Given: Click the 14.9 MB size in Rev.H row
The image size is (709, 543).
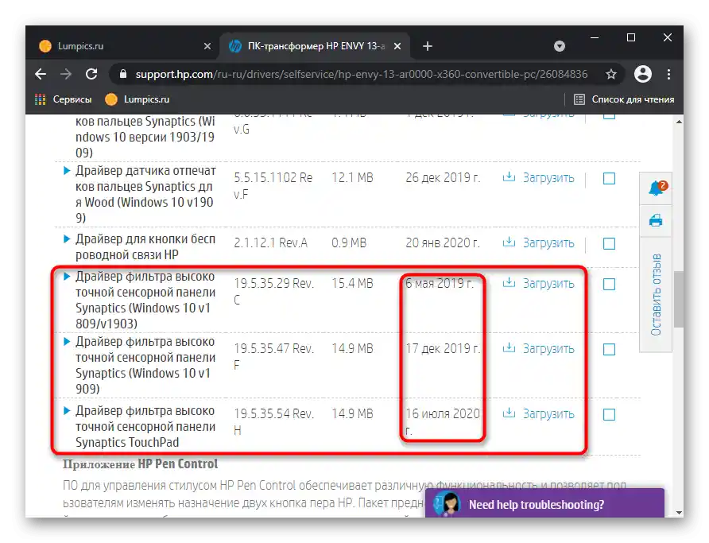Looking at the screenshot, I should click(352, 413).
